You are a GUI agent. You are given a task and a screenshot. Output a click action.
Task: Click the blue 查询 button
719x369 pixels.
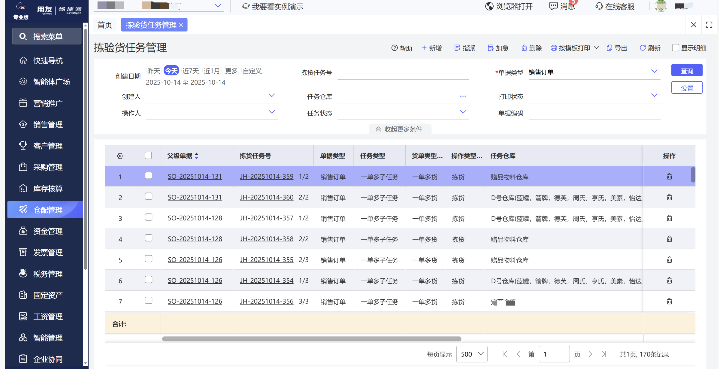tap(686, 71)
